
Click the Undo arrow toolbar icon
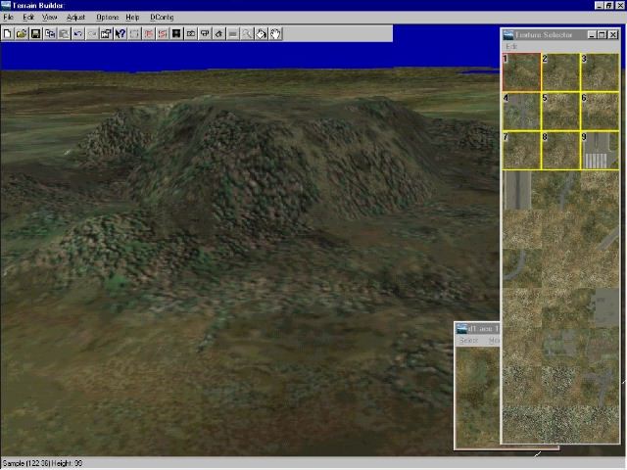pyautogui.click(x=78, y=33)
